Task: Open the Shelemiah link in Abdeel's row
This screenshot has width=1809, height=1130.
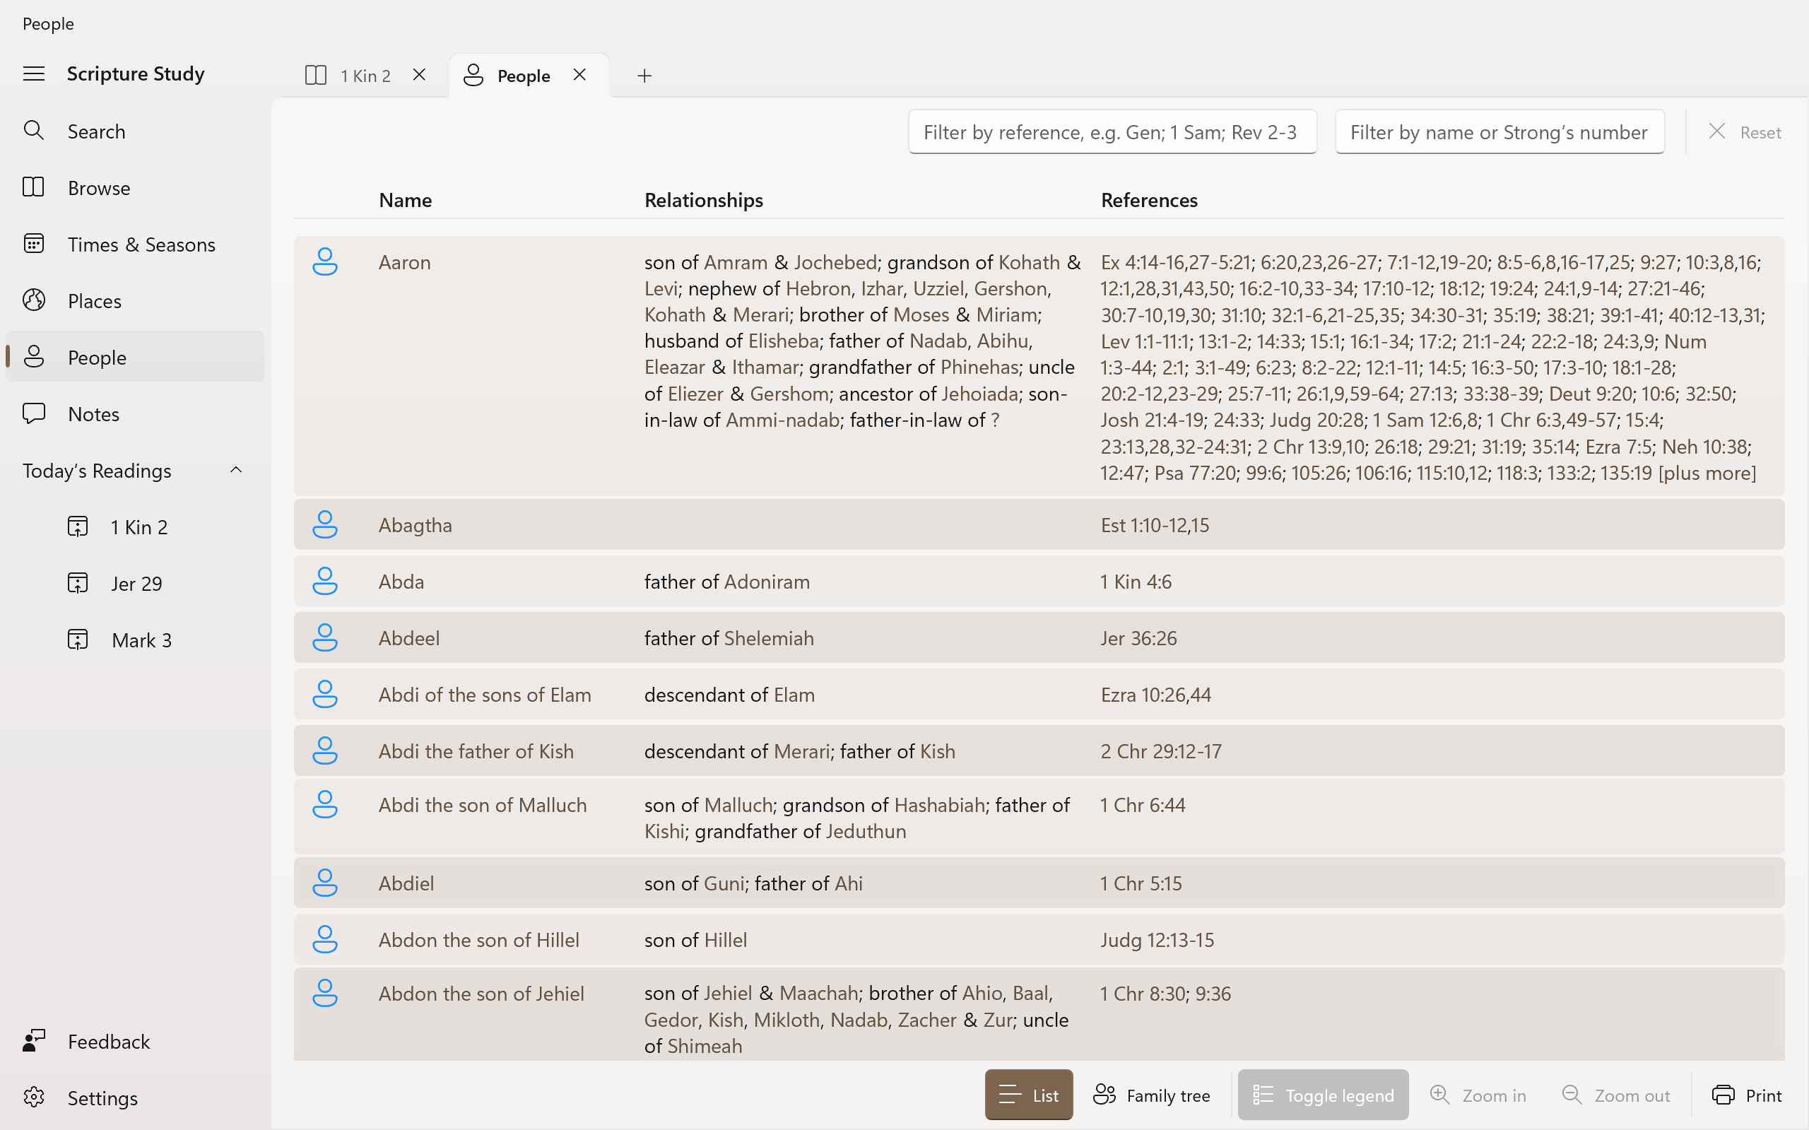Action: [769, 638]
